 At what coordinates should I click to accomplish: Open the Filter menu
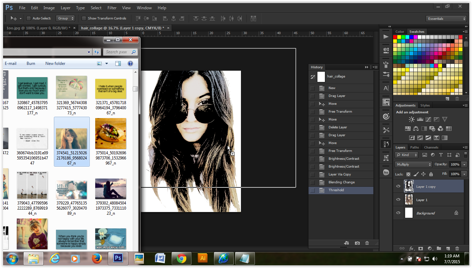[x=112, y=8]
